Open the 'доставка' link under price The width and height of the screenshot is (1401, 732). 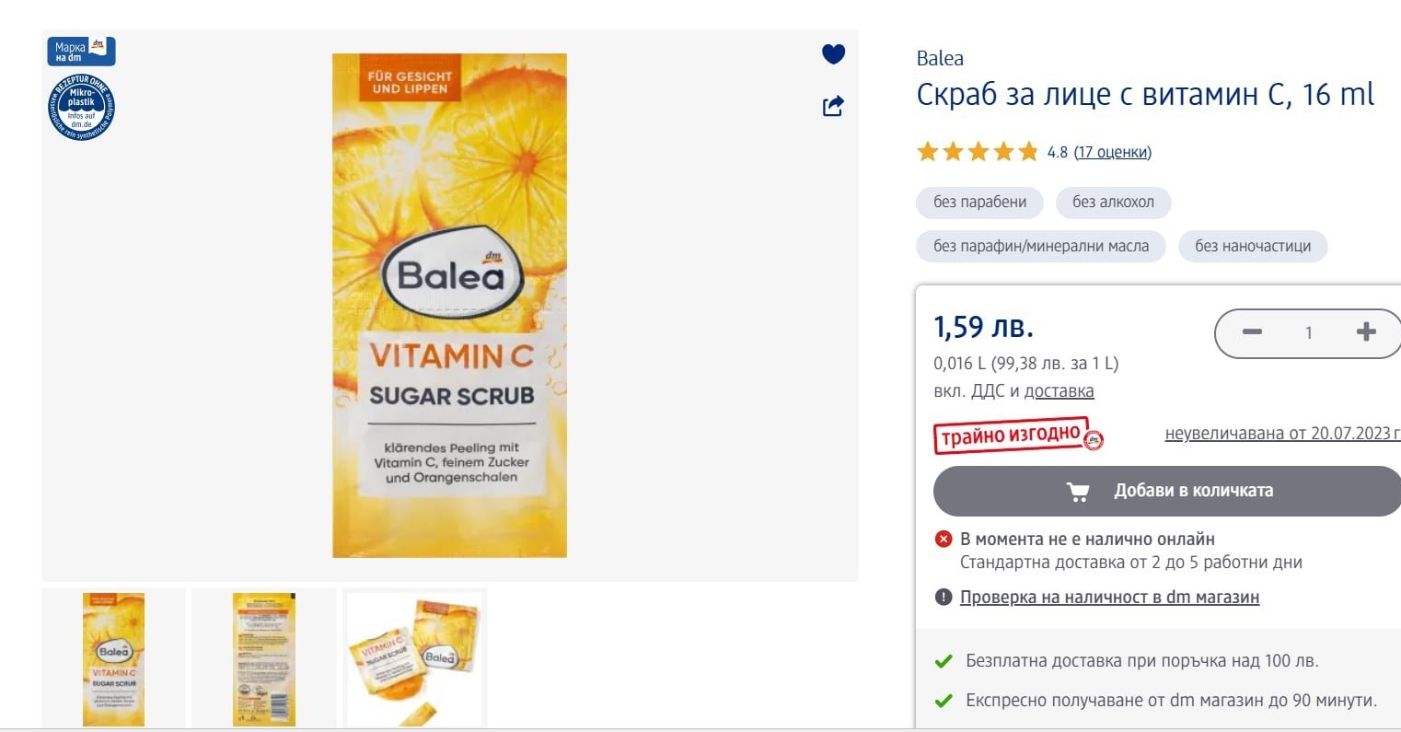pyautogui.click(x=1059, y=391)
